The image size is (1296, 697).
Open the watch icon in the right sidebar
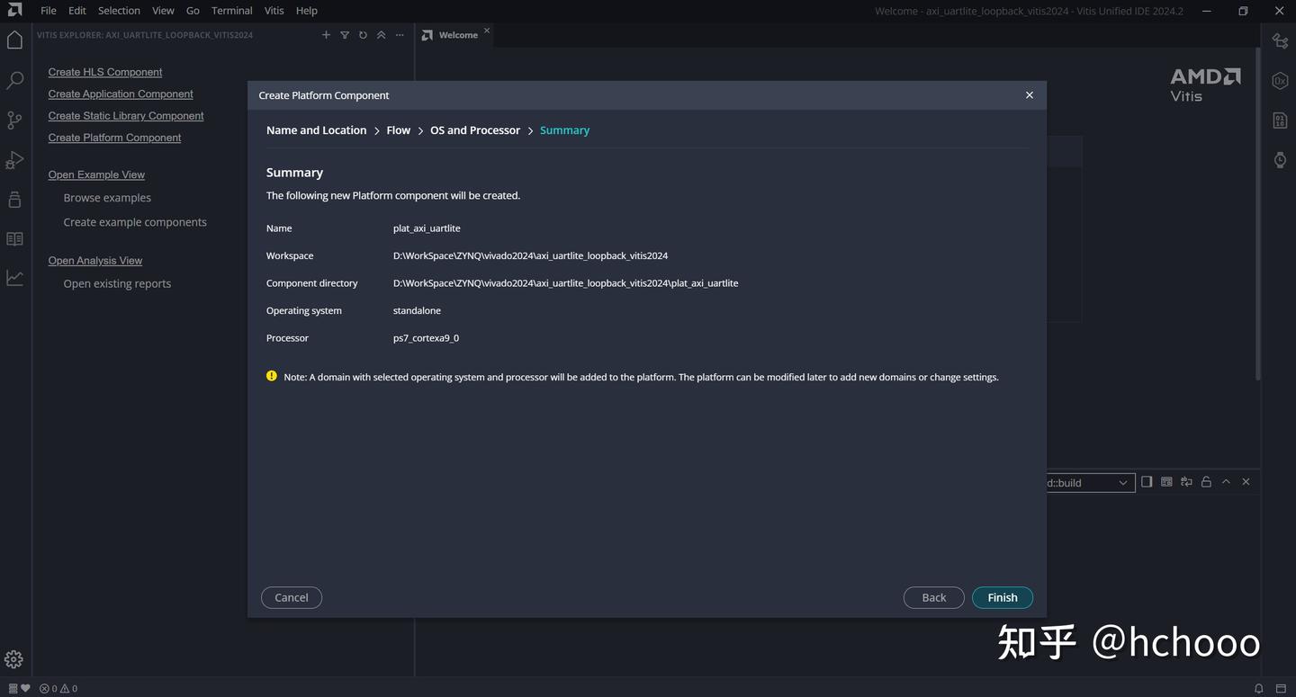[x=1280, y=159]
